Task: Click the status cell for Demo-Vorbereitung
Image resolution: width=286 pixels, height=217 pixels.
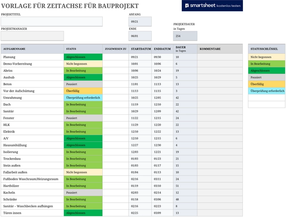Action: 83,64
